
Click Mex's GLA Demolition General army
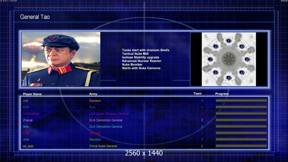[106, 127]
